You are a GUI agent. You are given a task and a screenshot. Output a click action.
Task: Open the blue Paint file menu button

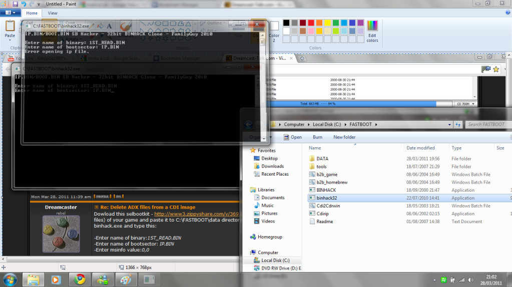point(11,12)
